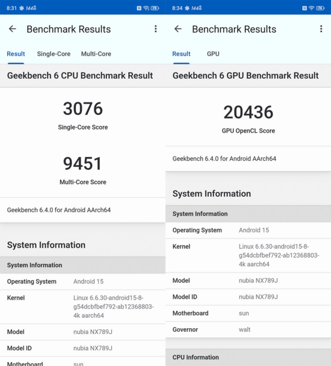Open overflow menu on CPU results screen
The width and height of the screenshot is (331, 366).
[x=156, y=29]
